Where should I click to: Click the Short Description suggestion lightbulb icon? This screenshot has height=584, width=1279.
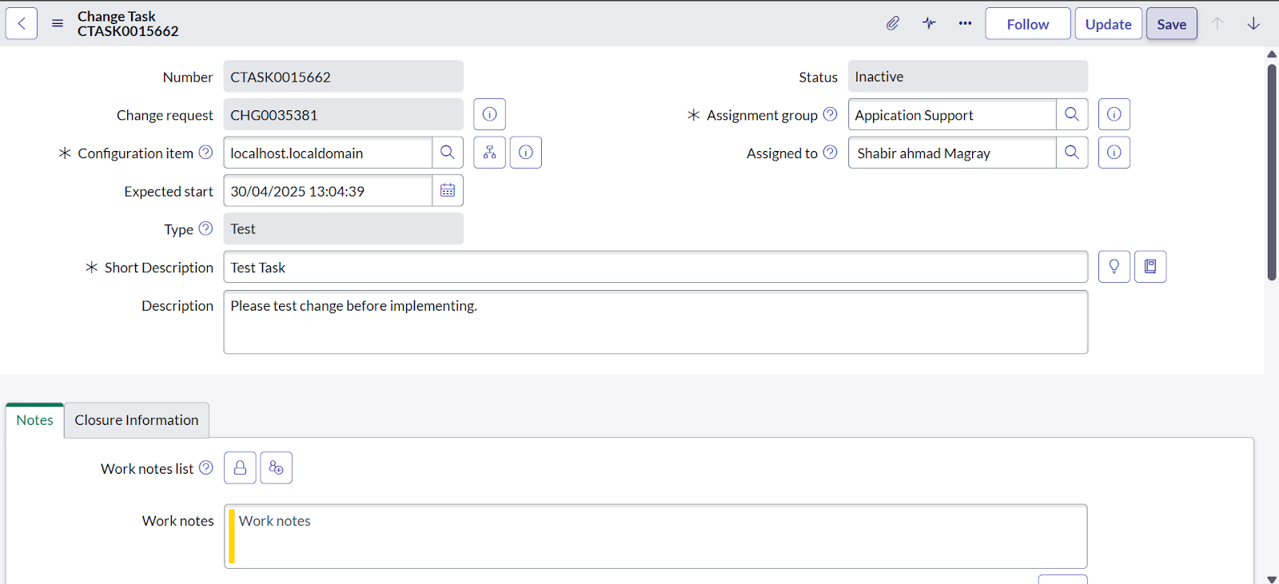[x=1114, y=267]
